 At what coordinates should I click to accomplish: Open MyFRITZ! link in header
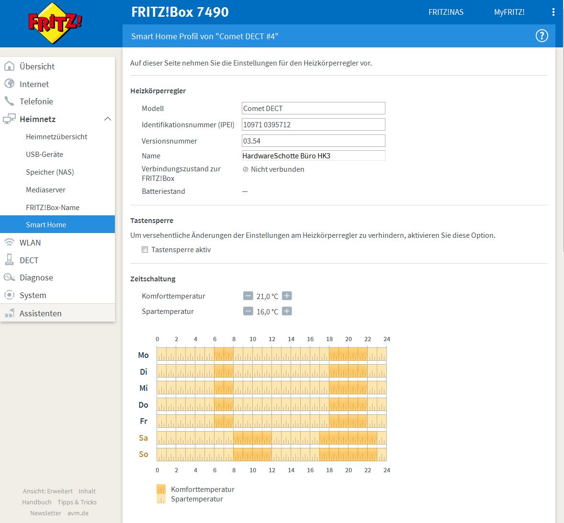pyautogui.click(x=509, y=12)
